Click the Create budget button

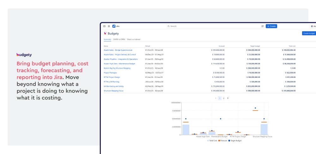(x=309, y=33)
